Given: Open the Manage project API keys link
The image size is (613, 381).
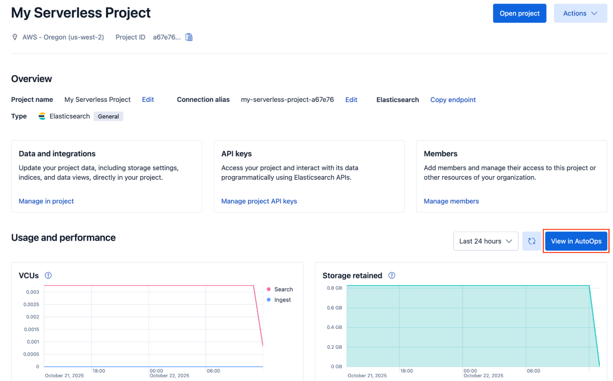Looking at the screenshot, I should click(x=259, y=201).
